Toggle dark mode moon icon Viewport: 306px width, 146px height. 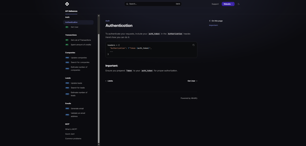tap(239, 4)
